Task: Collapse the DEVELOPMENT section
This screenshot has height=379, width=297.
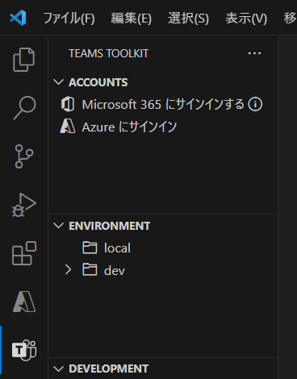Action: pyautogui.click(x=58, y=369)
